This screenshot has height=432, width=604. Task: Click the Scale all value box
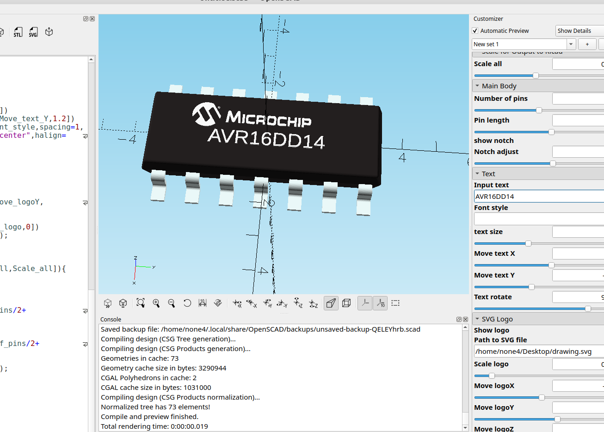[x=578, y=64]
